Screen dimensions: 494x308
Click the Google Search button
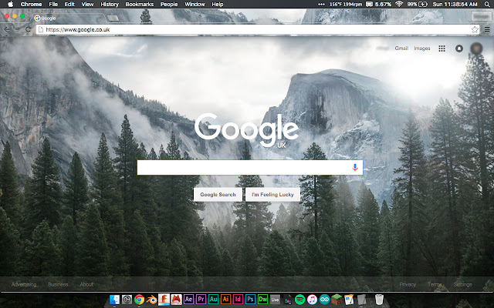click(x=218, y=195)
